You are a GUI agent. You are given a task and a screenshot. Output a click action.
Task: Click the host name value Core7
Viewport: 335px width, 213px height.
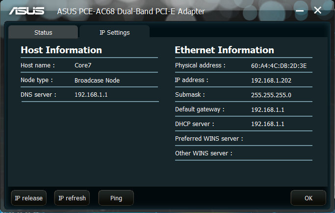(83, 65)
